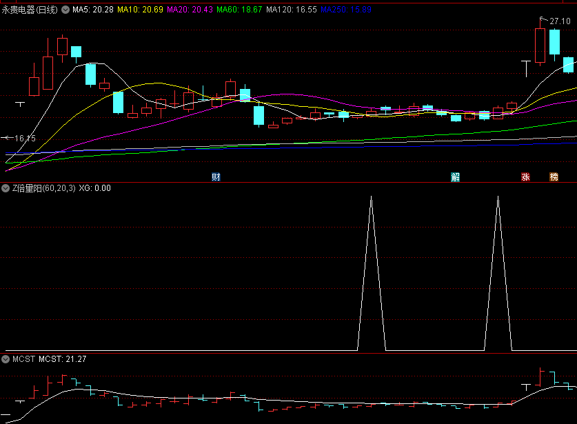577x424 pixels.
Task: Open the Z倍量阳 indicator dropdown arrow
Action: click(x=6, y=188)
